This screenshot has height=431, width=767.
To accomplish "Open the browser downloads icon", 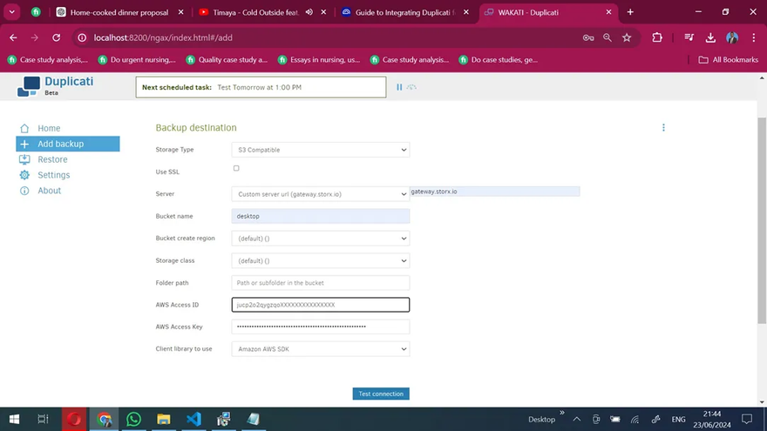I will (x=710, y=38).
